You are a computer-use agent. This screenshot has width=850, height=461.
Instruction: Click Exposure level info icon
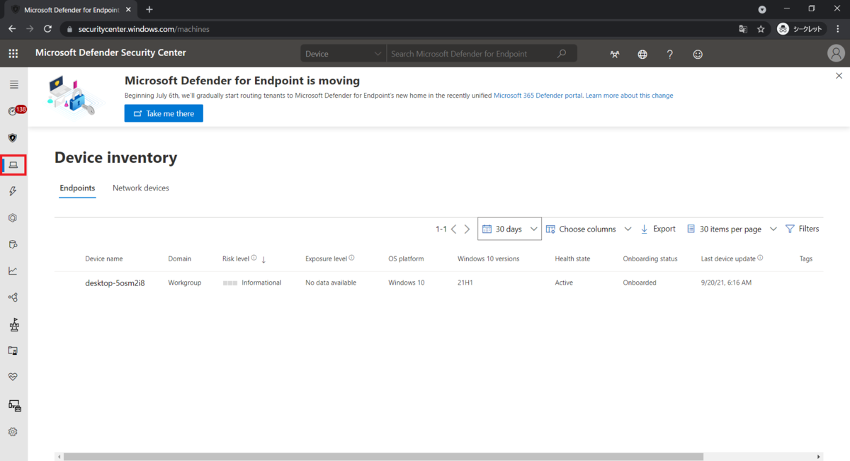[351, 258]
